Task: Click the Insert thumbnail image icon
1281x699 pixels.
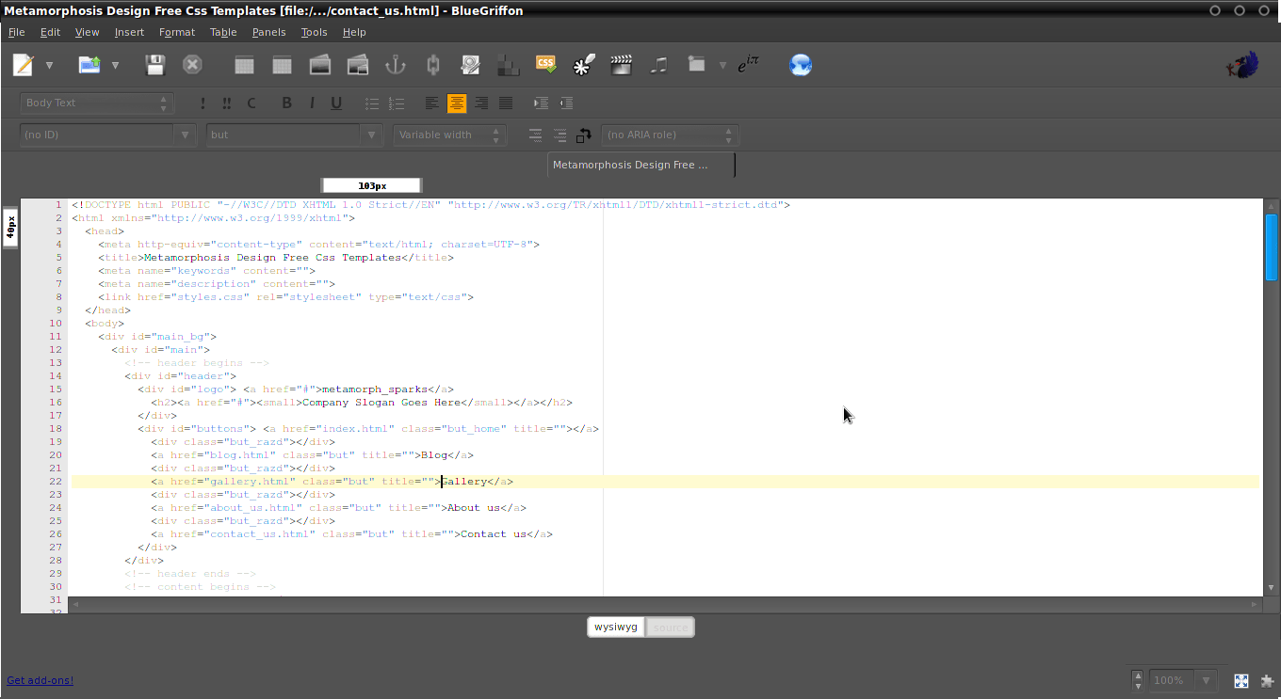Action: tap(358, 65)
